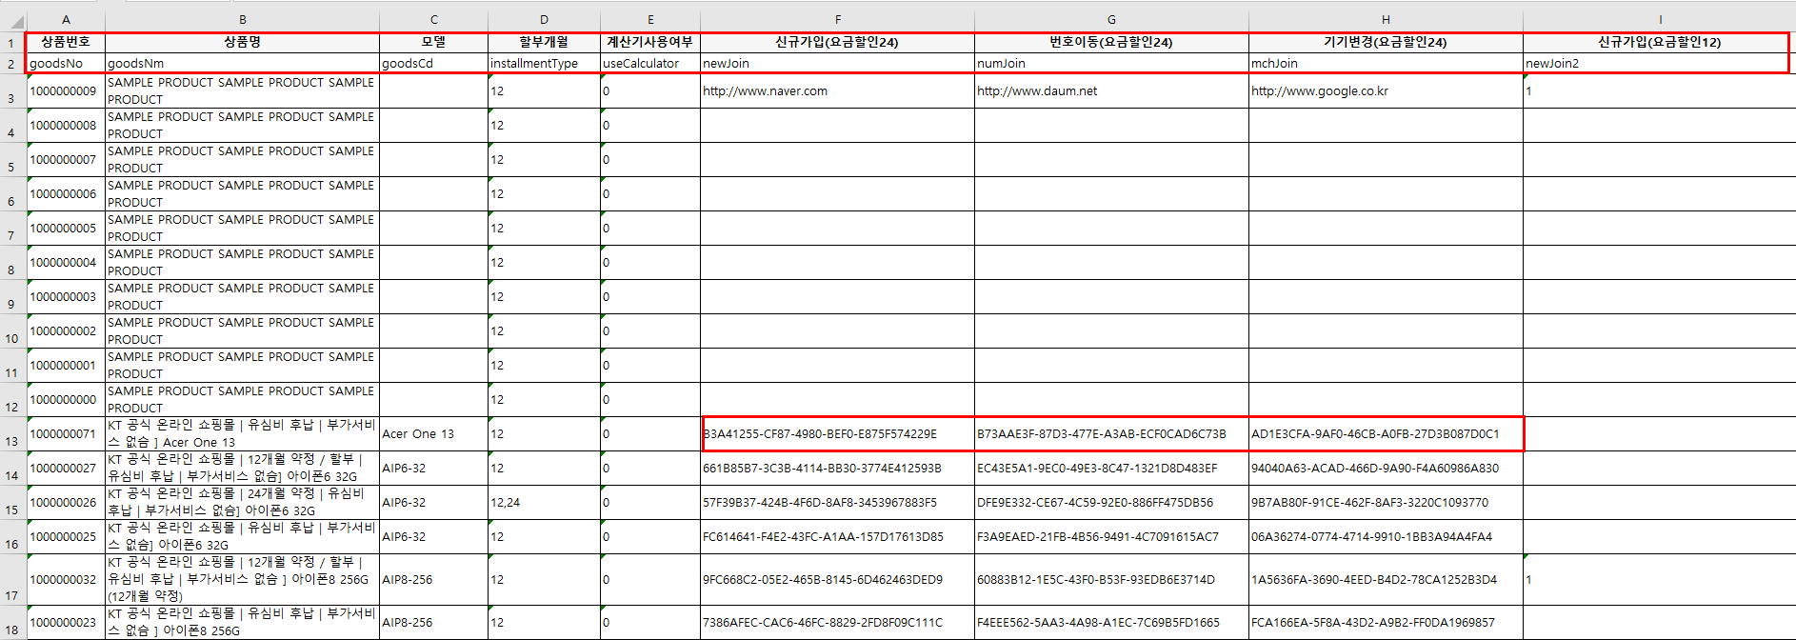This screenshot has height=640, width=1796.
Task: Click the cell starting with B3A41255-CF87
Action: tap(837, 434)
